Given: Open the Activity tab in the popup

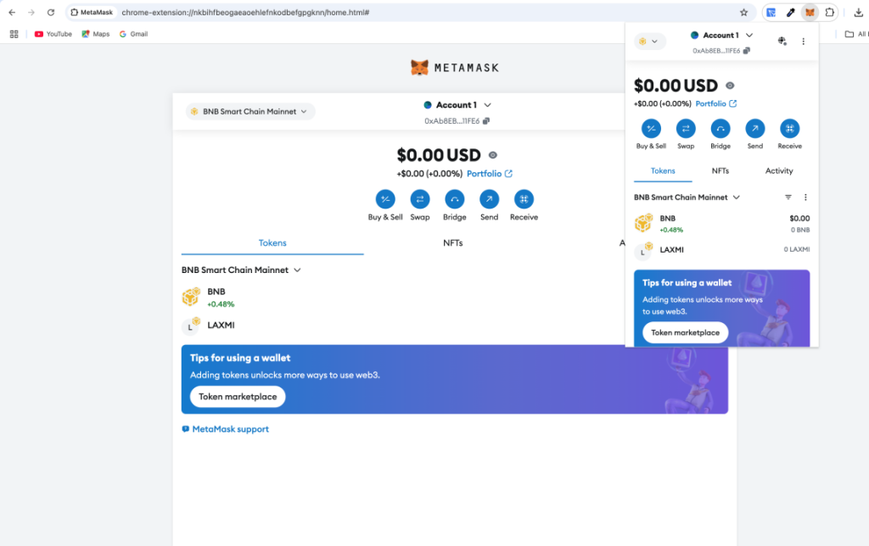Looking at the screenshot, I should (778, 171).
